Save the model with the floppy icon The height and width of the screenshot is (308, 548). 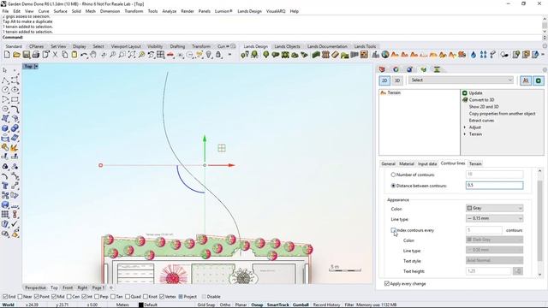(x=27, y=55)
